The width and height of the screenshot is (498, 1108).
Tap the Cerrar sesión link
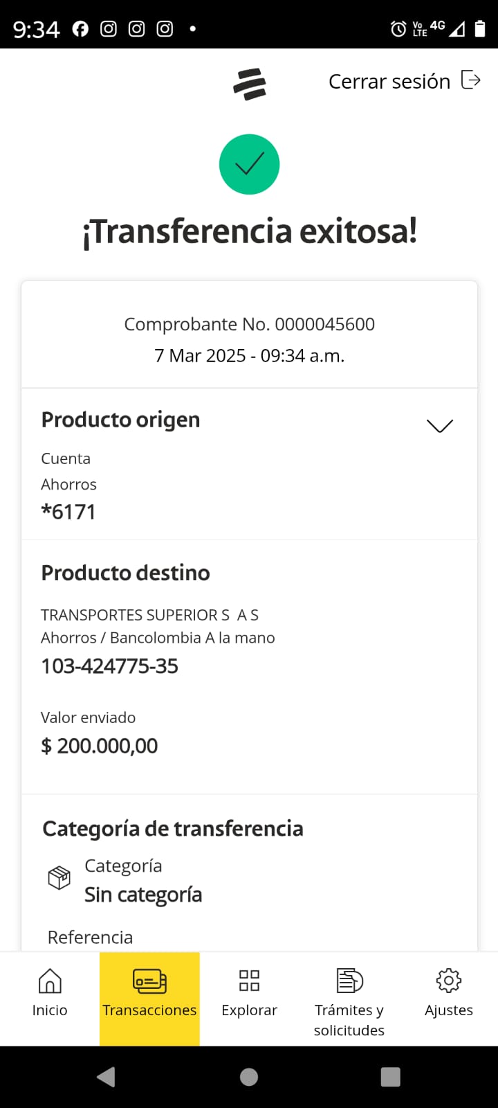pos(389,82)
